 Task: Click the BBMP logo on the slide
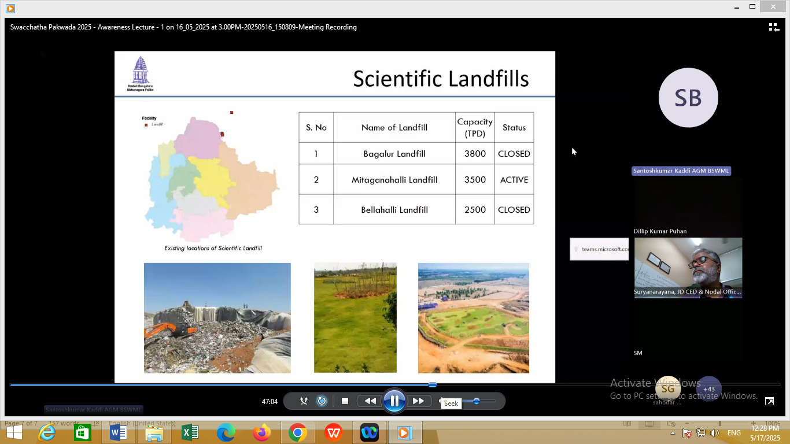140,73
